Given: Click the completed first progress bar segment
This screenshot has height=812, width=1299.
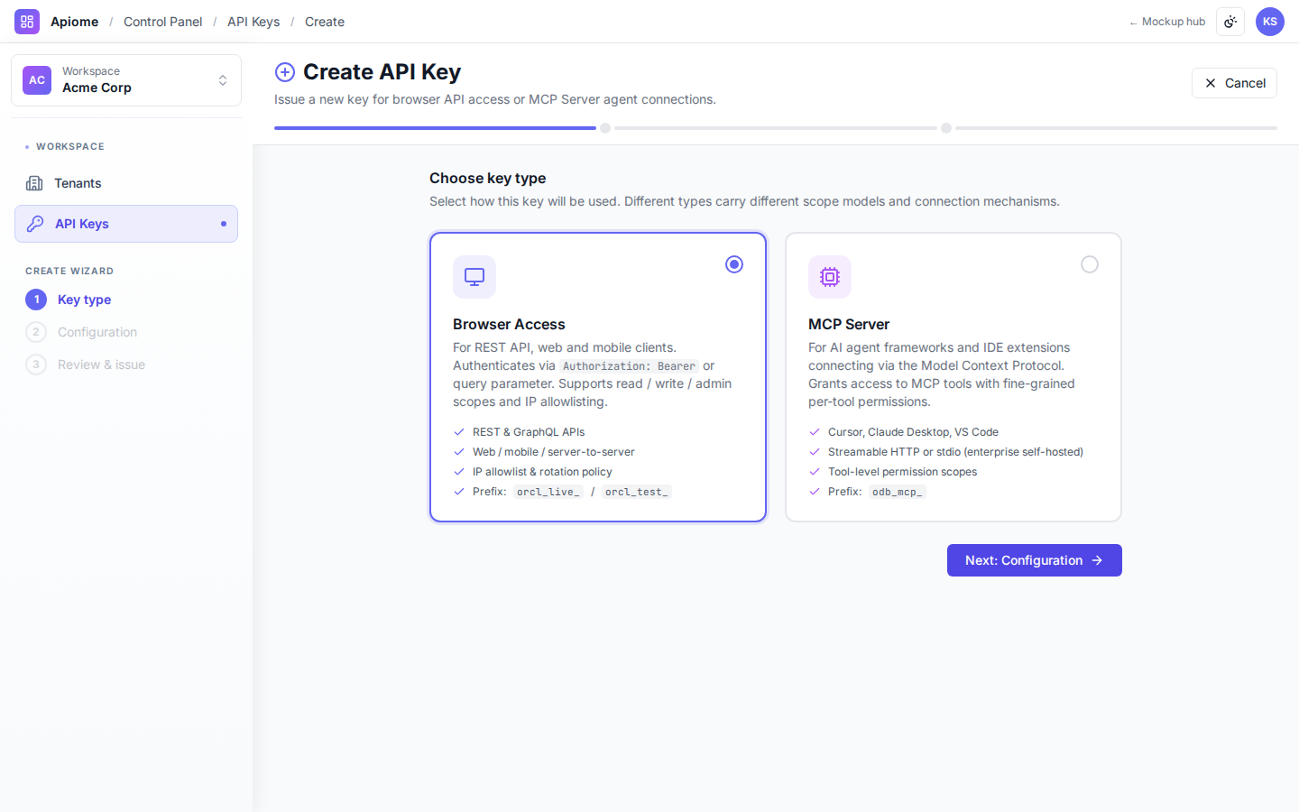Looking at the screenshot, I should (x=435, y=128).
